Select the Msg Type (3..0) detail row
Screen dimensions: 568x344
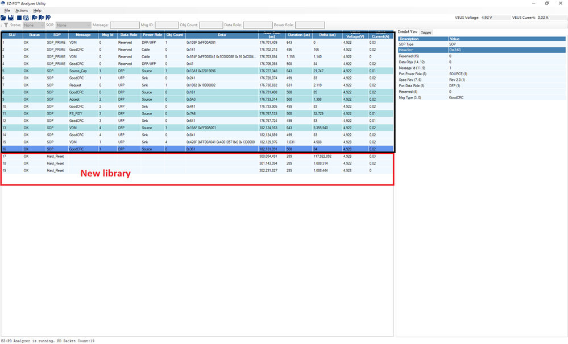click(x=482, y=97)
